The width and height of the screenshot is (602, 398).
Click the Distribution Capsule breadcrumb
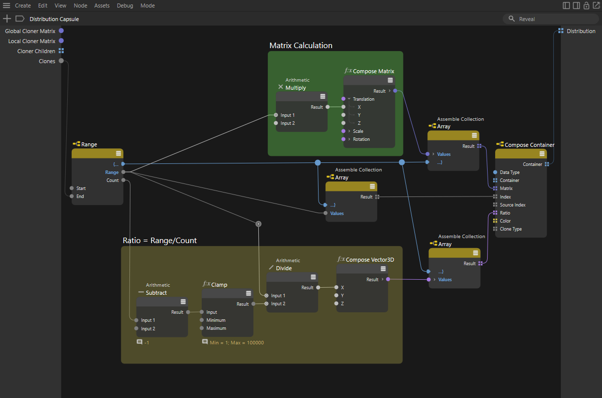(54, 19)
